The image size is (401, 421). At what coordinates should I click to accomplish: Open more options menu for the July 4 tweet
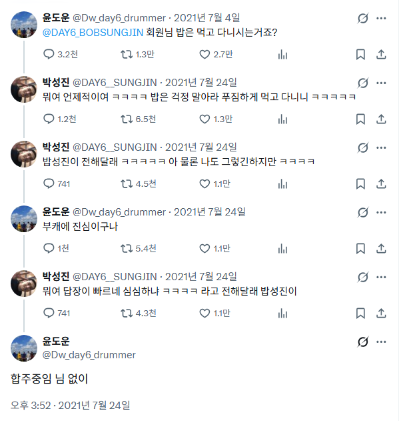[x=381, y=18]
